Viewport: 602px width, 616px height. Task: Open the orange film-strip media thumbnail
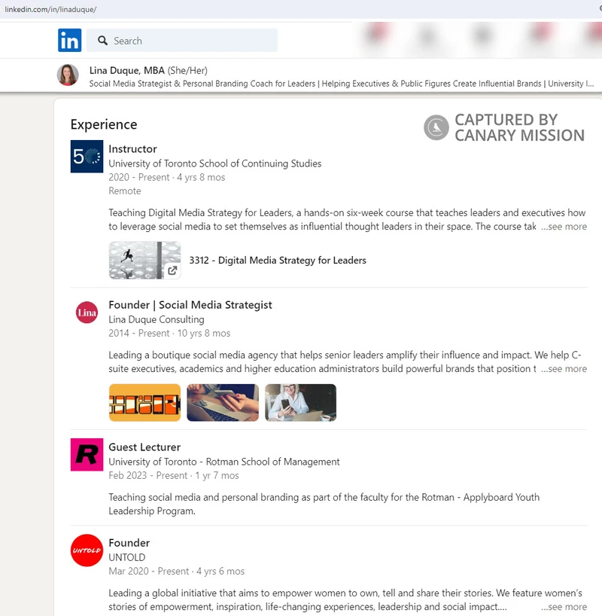pyautogui.click(x=144, y=403)
